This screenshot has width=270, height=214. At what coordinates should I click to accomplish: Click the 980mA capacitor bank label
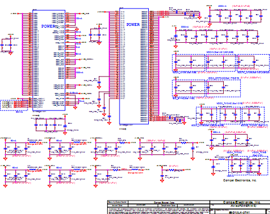tap(216, 132)
